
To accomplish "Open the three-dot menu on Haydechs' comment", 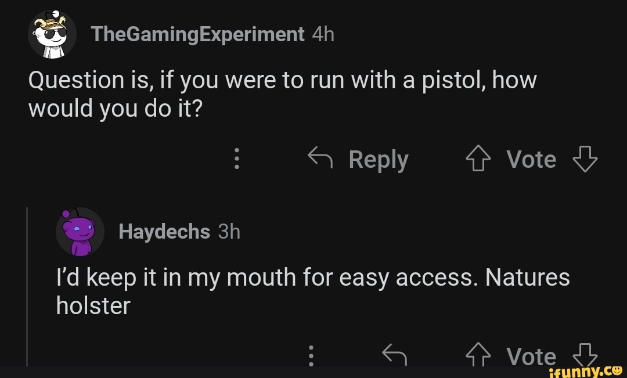I will coord(311,355).
